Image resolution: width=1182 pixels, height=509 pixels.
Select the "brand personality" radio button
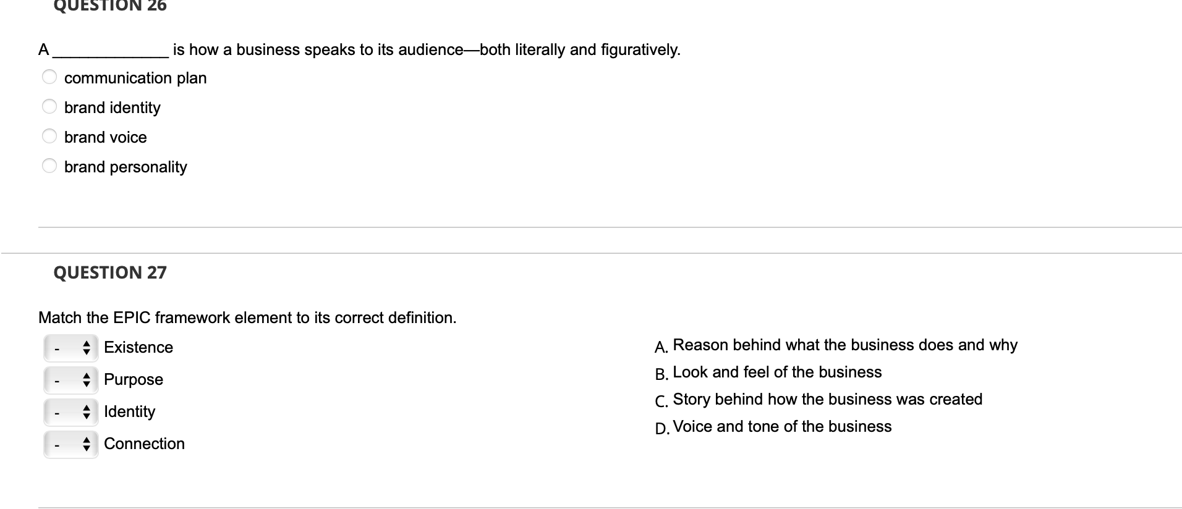[49, 166]
